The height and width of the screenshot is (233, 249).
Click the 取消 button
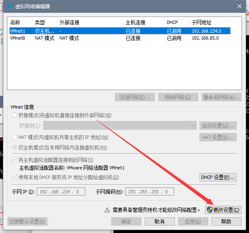(x=160, y=221)
